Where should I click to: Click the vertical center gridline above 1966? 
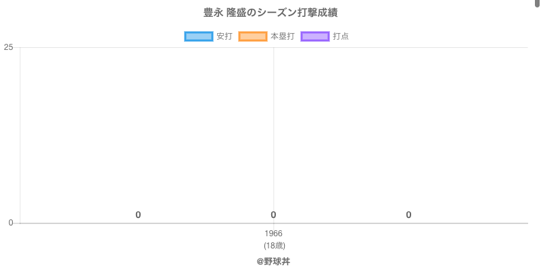click(x=274, y=135)
